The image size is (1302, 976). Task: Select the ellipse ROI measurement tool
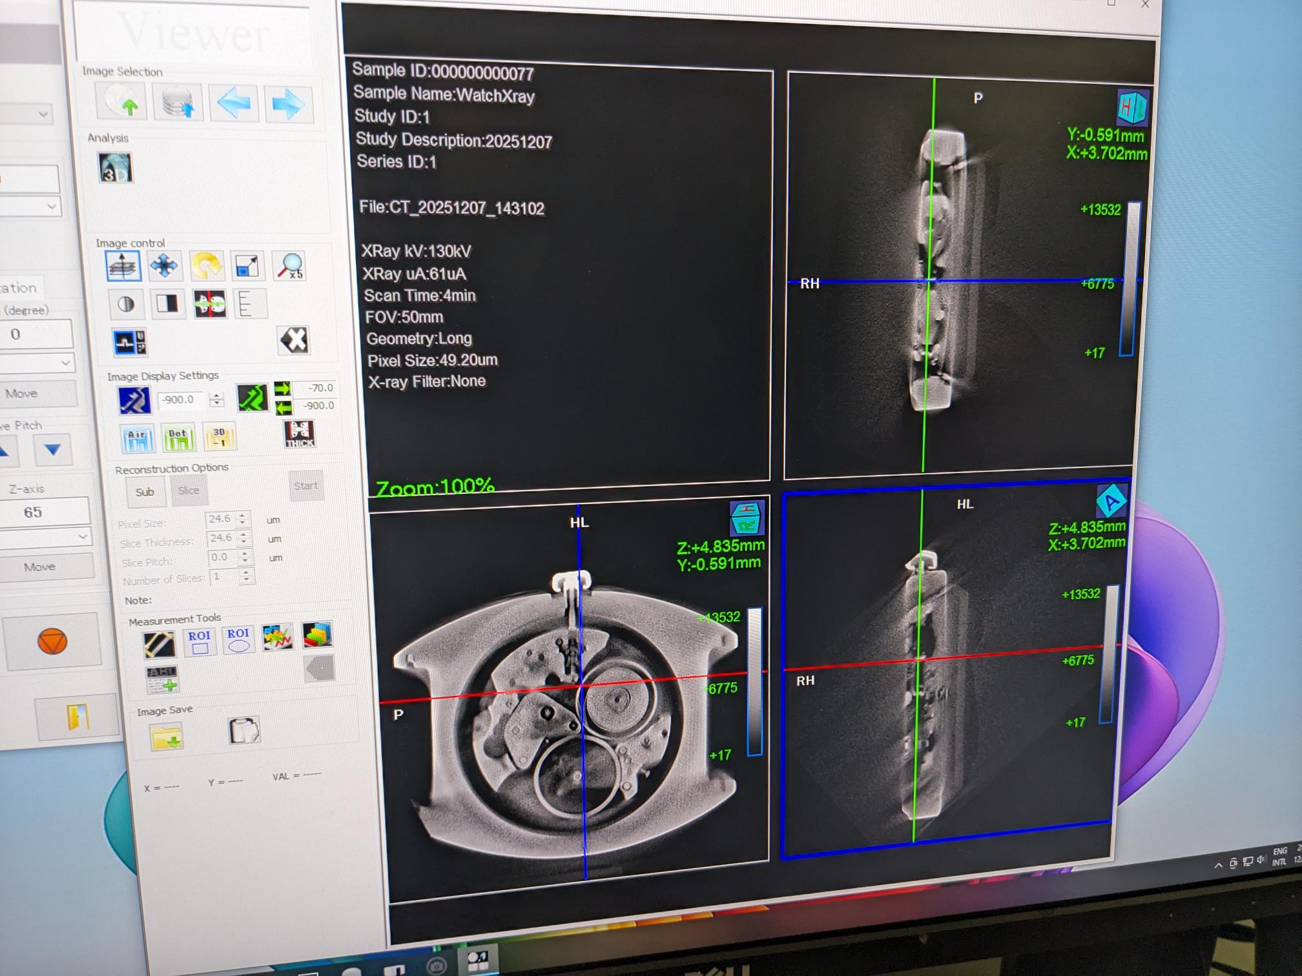click(x=238, y=640)
